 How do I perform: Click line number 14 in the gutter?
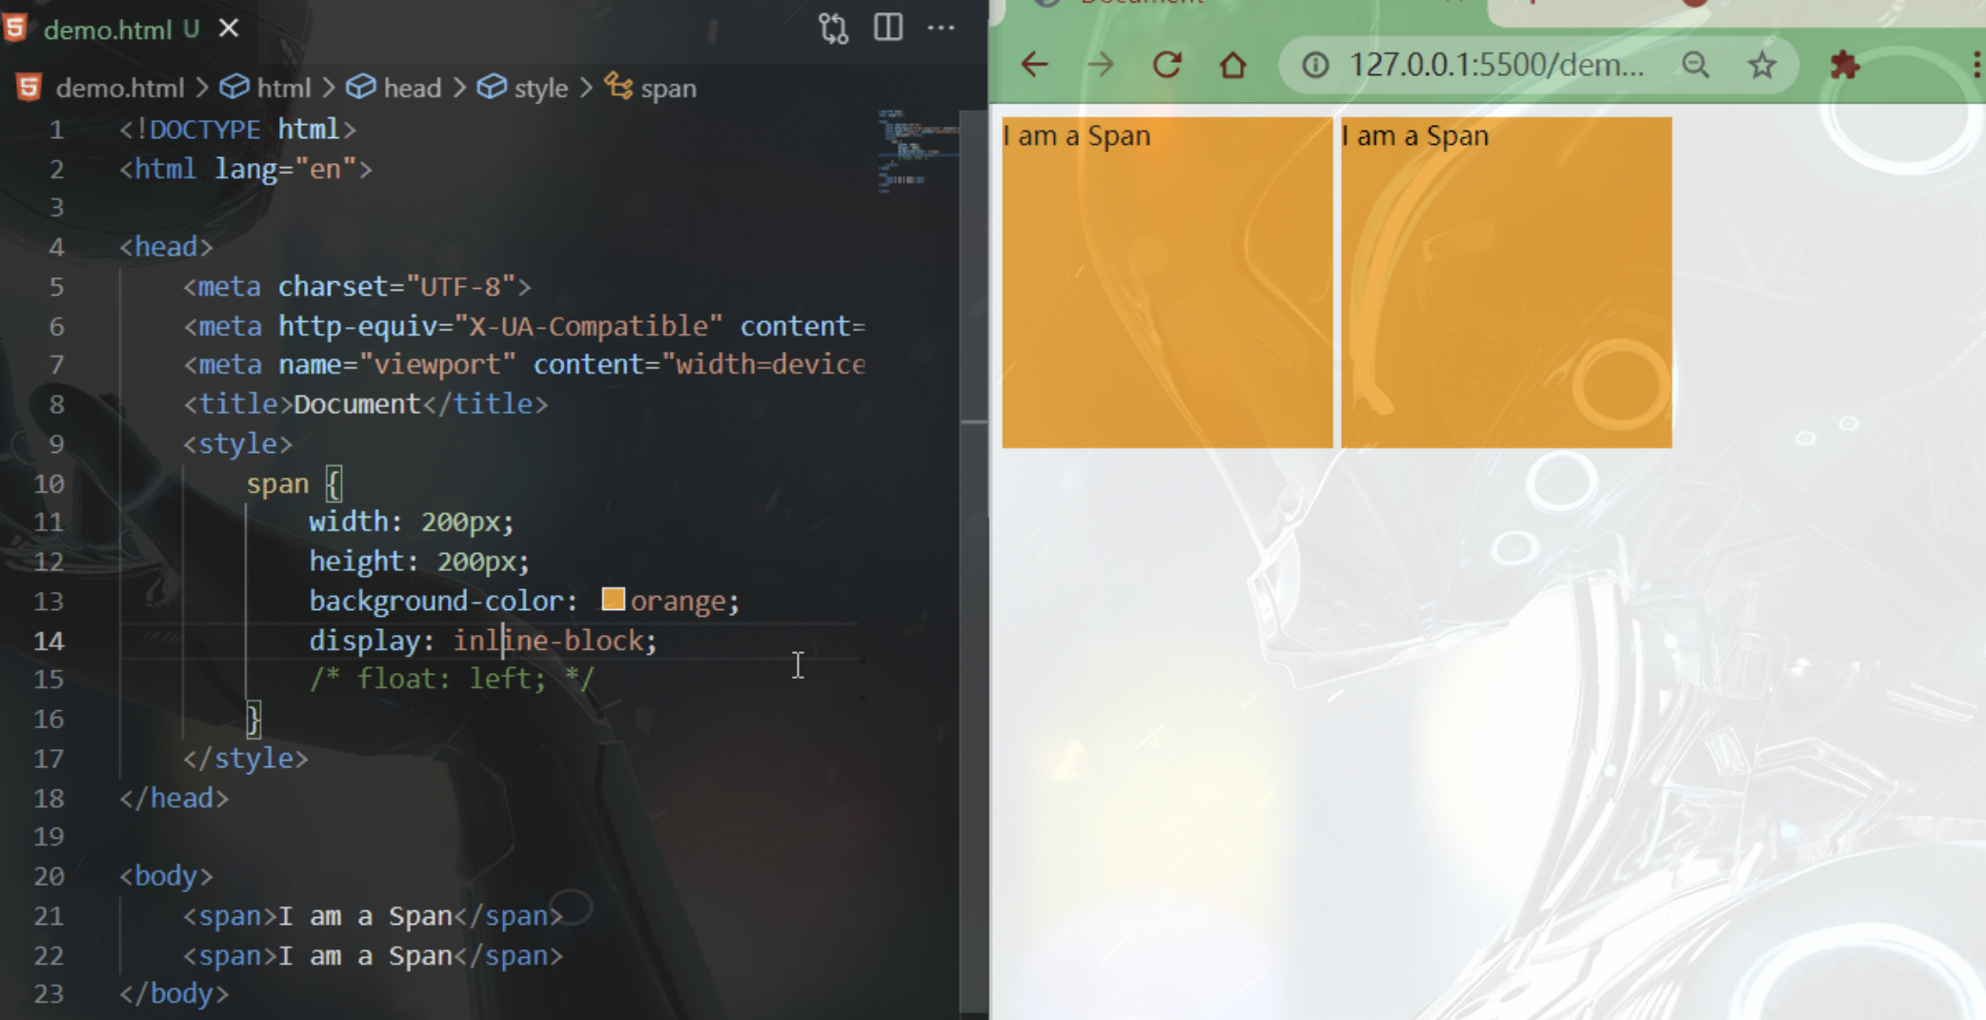tap(49, 641)
